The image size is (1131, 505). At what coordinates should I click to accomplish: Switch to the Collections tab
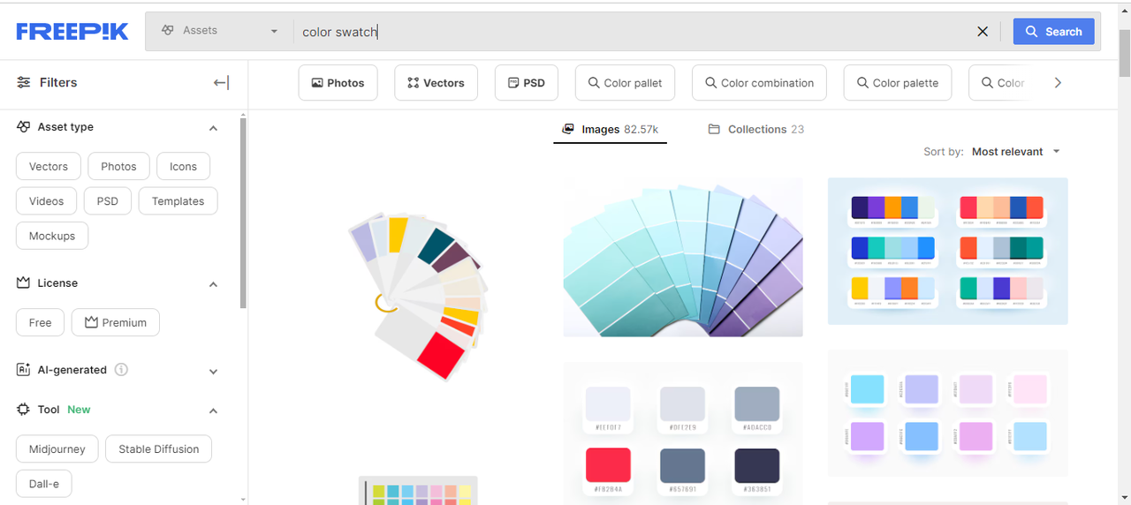pyautogui.click(x=756, y=130)
